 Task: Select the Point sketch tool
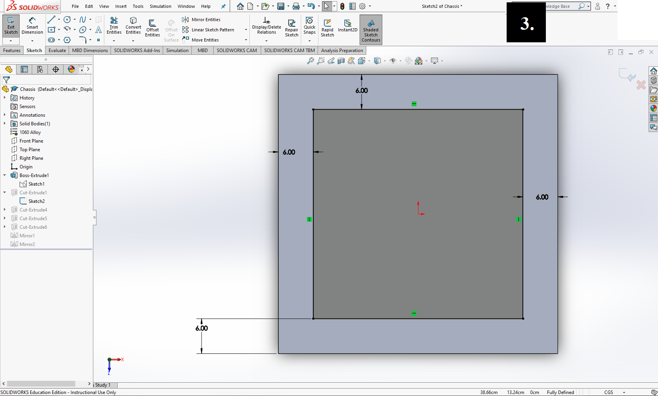[98, 40]
